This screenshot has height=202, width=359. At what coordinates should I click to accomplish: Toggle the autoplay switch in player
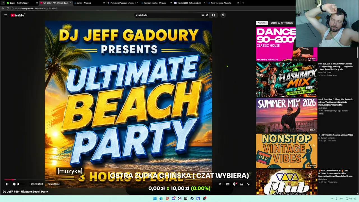pos(221,184)
